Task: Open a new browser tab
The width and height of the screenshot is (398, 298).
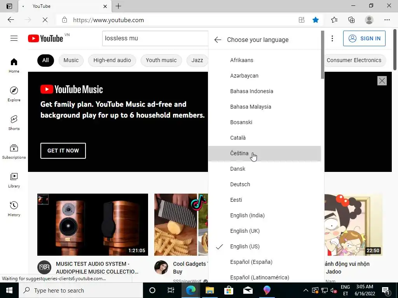Action: click(x=118, y=6)
